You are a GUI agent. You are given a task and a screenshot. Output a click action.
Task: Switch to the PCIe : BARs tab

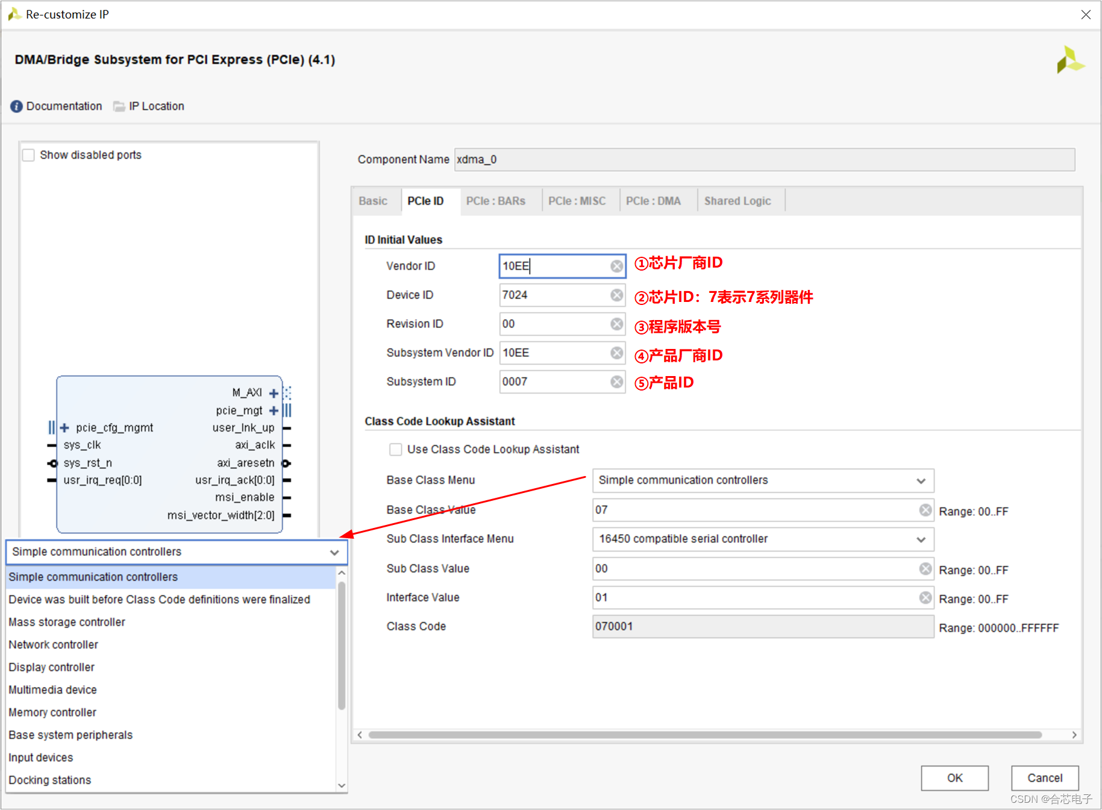click(495, 201)
